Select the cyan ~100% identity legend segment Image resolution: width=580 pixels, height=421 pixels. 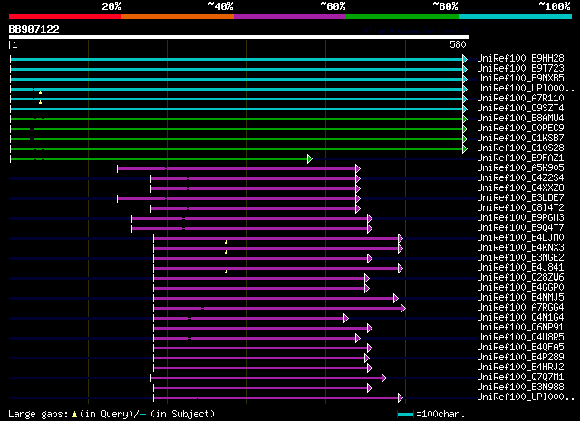click(x=516, y=16)
